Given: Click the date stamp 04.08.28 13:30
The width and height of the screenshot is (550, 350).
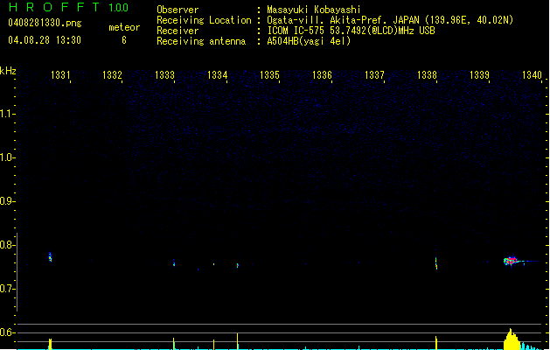Looking at the screenshot, I should pyautogui.click(x=45, y=40).
